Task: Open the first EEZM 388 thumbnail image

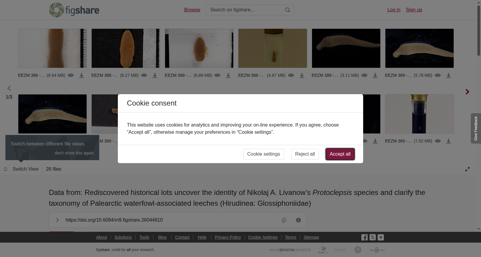Action: [x=52, y=48]
